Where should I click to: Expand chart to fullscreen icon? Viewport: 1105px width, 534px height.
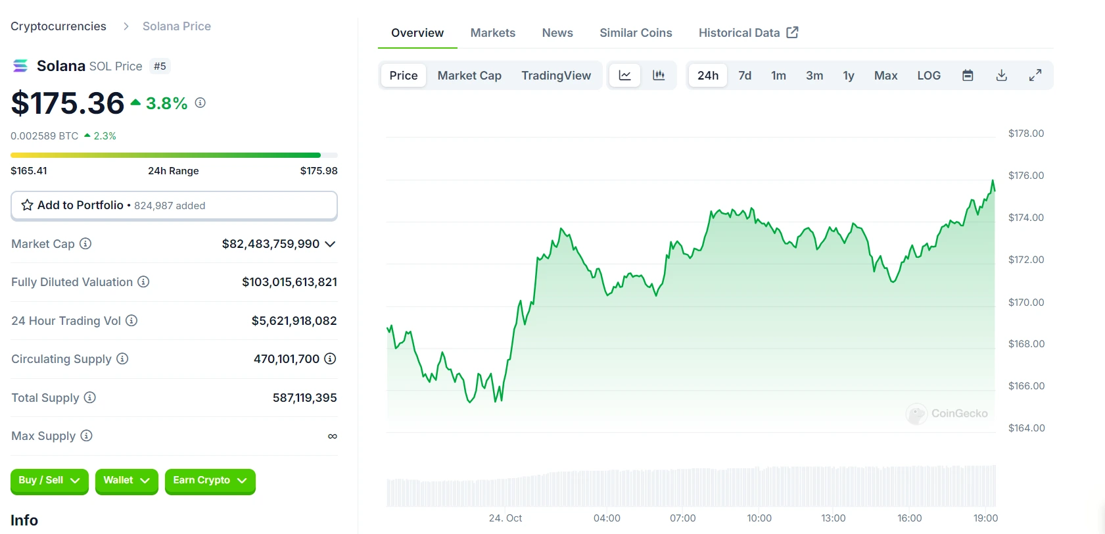(1035, 76)
